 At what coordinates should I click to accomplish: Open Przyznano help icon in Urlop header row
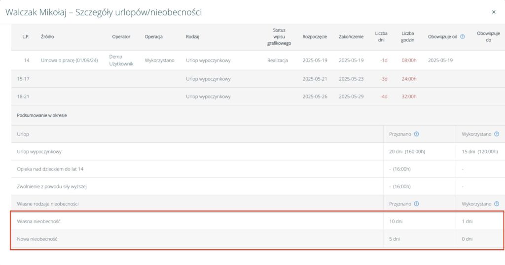417,134
